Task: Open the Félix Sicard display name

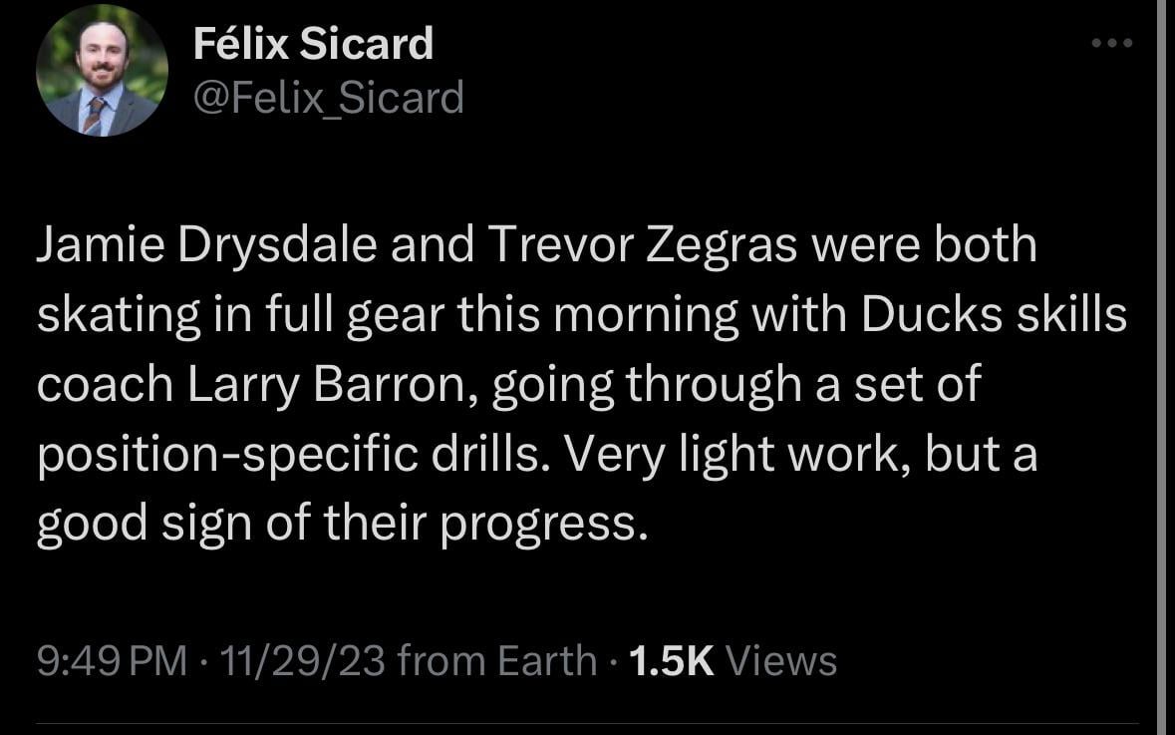Action: click(312, 44)
